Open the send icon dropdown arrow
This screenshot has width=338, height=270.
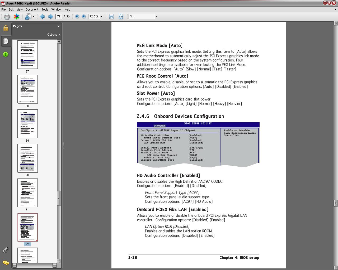[x=33, y=17]
